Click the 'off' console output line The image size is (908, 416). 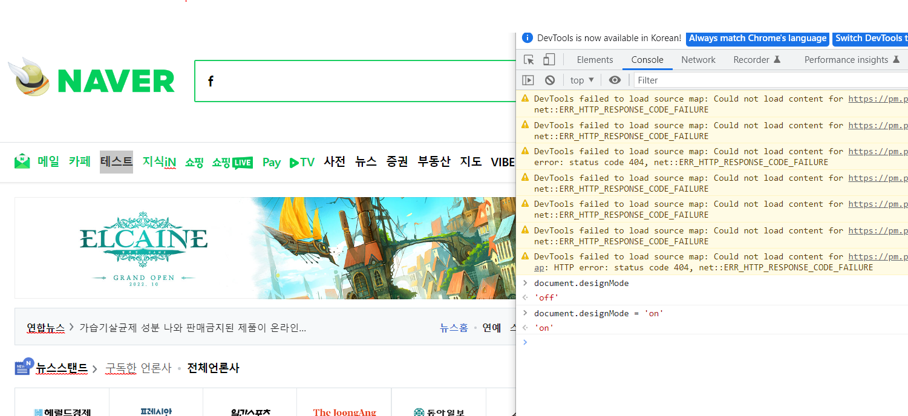[x=546, y=297]
